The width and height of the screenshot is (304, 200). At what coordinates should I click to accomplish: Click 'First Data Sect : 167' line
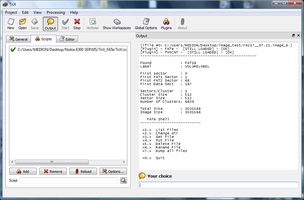click(x=166, y=84)
